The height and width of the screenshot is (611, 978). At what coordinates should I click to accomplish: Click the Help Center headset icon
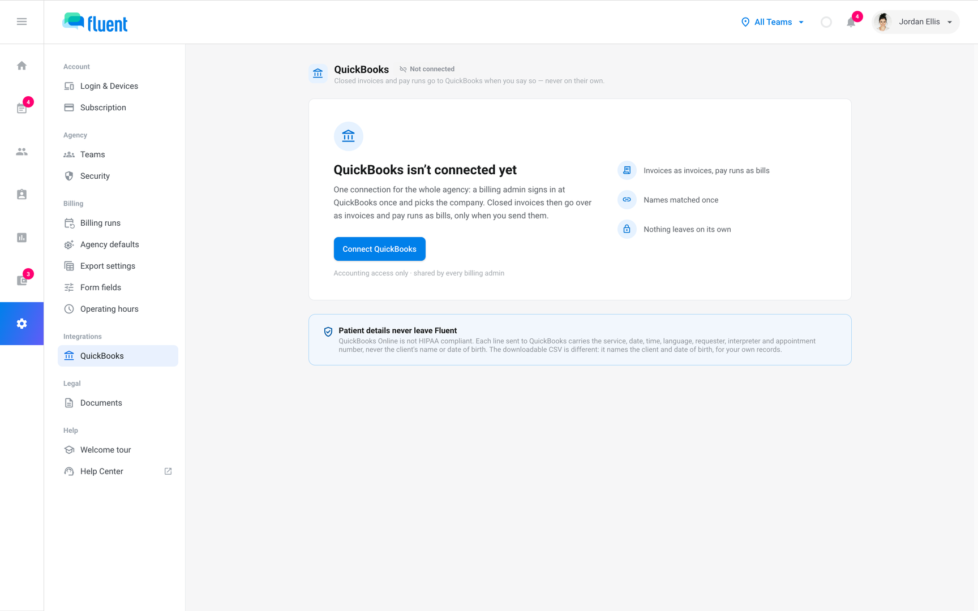[69, 471]
